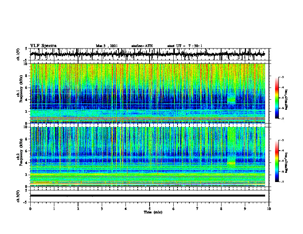
Task: Click the ch.2 color bar log(PSD) units label
Action: (x=287, y=163)
